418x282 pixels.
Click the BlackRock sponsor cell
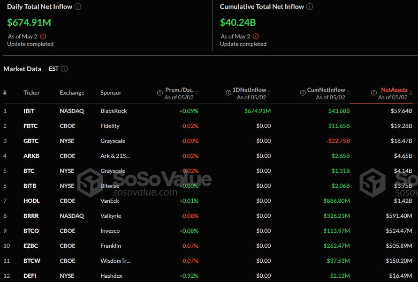click(114, 111)
